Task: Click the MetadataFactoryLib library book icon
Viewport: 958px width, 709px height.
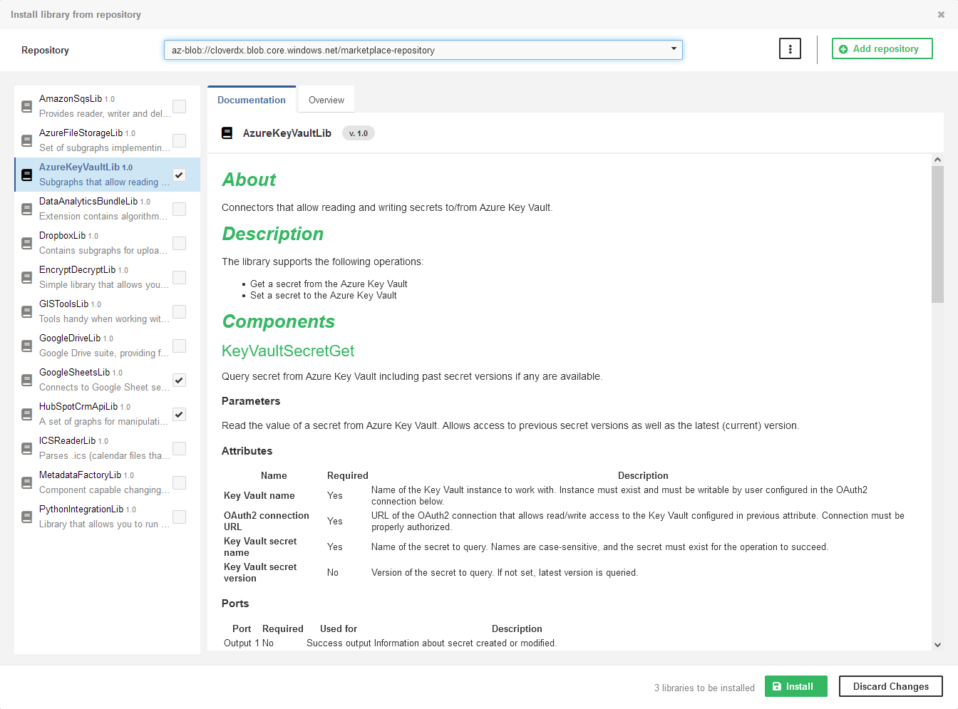Action: tap(26, 482)
